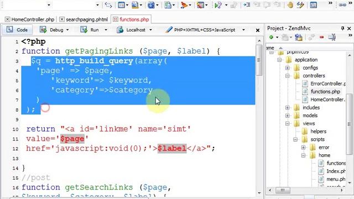This screenshot has width=354, height=199.
Task: Click on highlighted $page in line 11
Action: (x=72, y=139)
